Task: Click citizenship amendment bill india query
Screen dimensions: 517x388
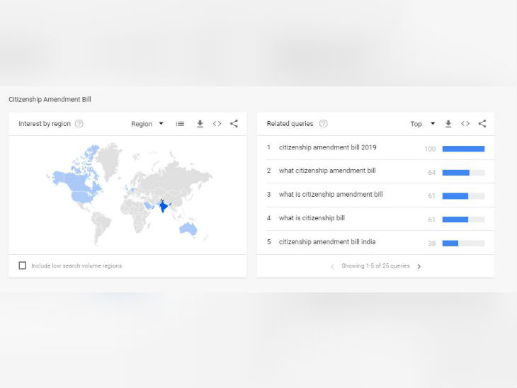Action: pos(328,242)
